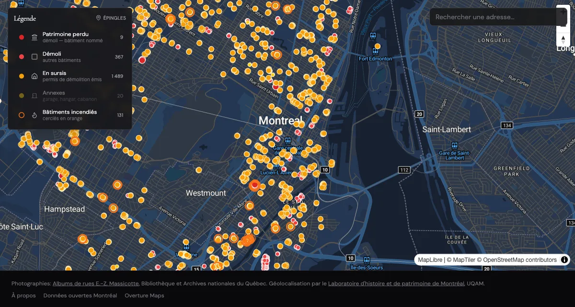
Task: Click the route 134 highway shield
Action: 507,125
